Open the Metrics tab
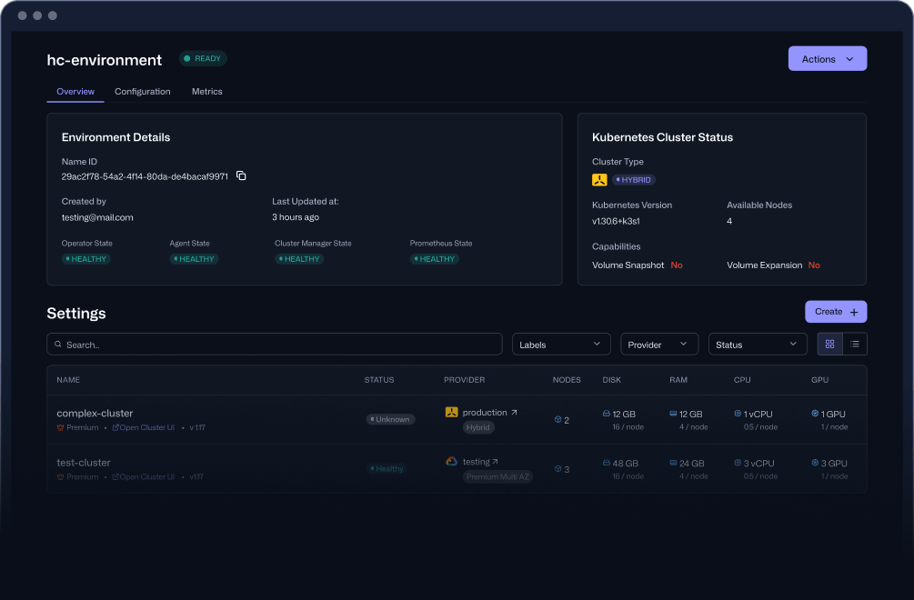The height and width of the screenshot is (600, 914). click(207, 92)
